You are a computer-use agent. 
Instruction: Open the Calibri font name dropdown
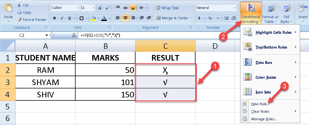click(78, 8)
